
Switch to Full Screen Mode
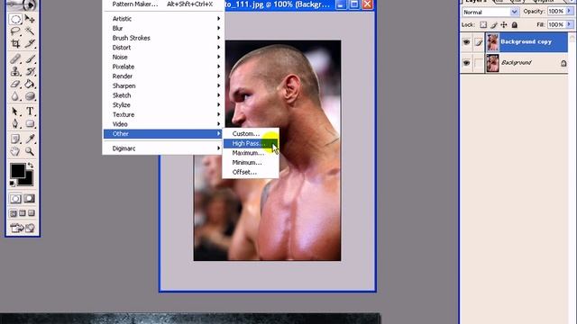pos(32,213)
